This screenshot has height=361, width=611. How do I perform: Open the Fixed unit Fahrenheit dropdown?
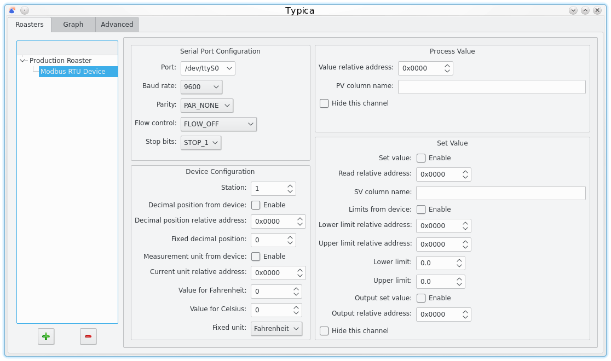[276, 329]
